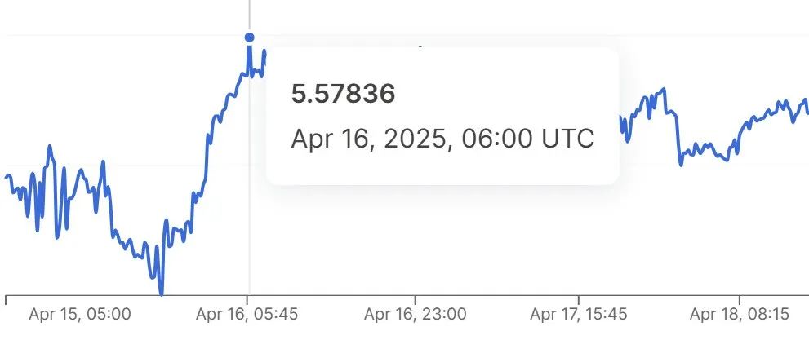Select the Apr 15, 05:00 axis label
Image resolution: width=809 pixels, height=340 pixels.
point(80,314)
